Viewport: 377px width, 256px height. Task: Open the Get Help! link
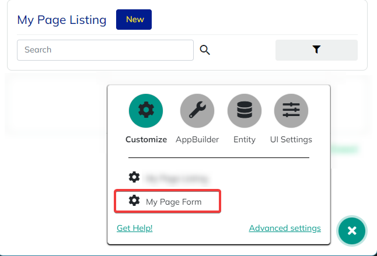pos(135,228)
